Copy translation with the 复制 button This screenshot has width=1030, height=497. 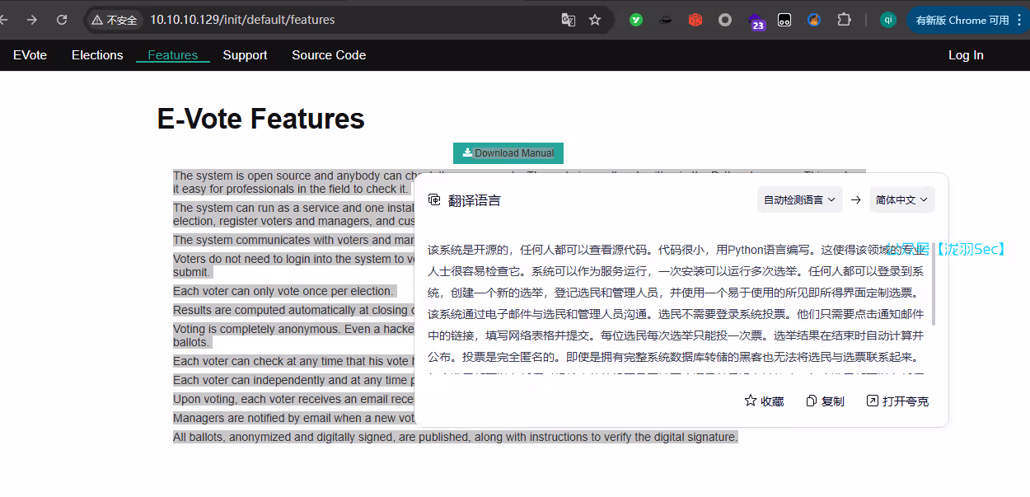point(825,401)
